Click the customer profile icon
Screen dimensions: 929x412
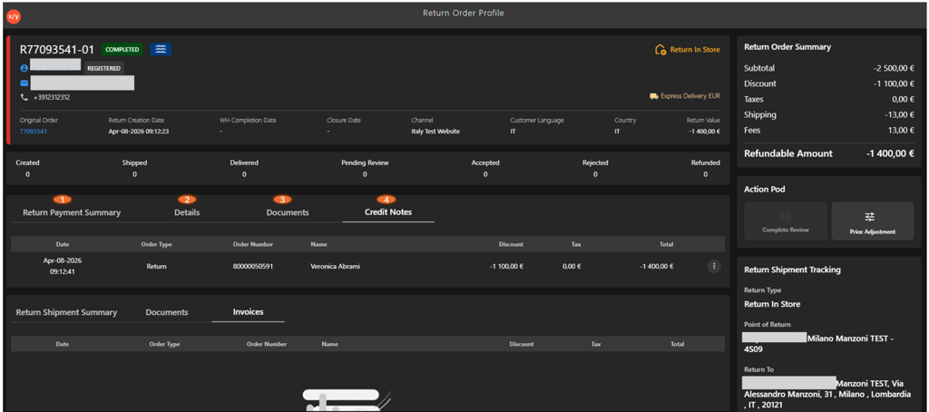click(x=24, y=68)
